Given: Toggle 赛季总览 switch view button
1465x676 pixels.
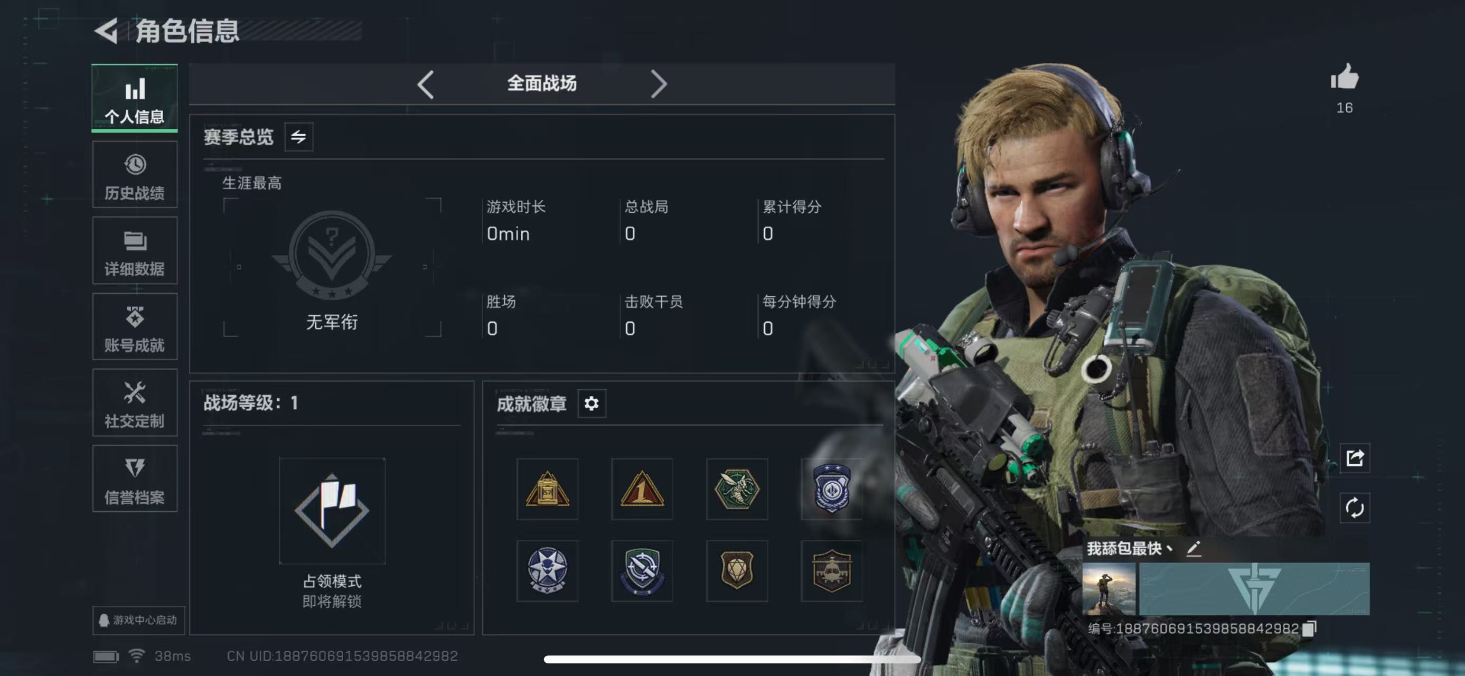Looking at the screenshot, I should tap(298, 136).
